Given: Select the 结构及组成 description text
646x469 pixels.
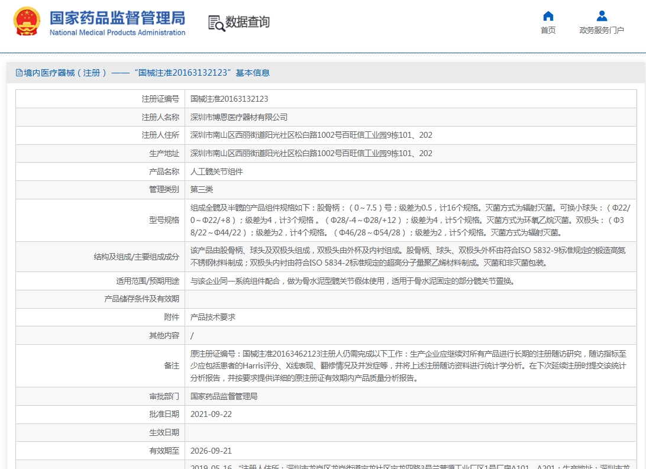Looking at the screenshot, I should click(408, 257).
